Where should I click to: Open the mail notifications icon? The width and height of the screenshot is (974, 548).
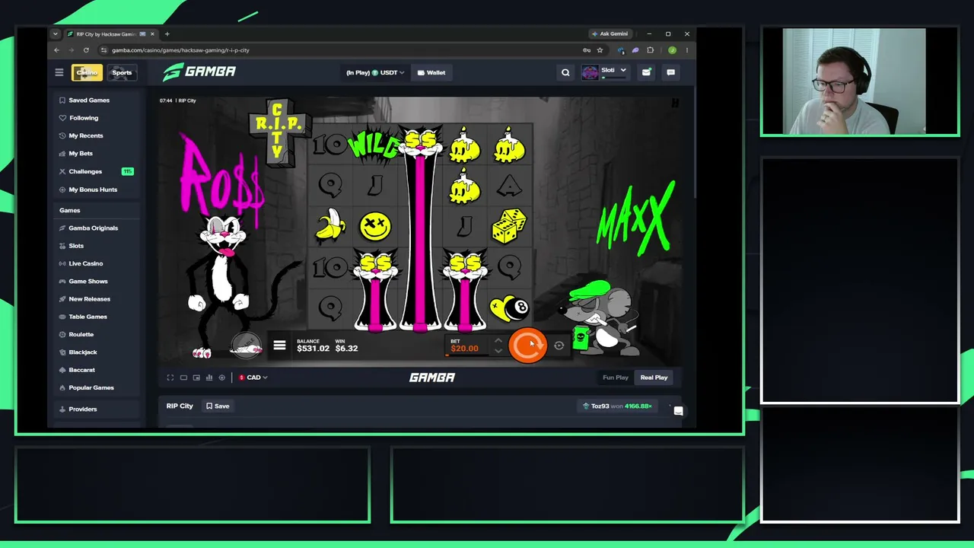[646, 72]
